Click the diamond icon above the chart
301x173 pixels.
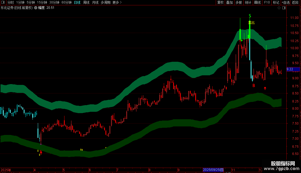point(279,8)
